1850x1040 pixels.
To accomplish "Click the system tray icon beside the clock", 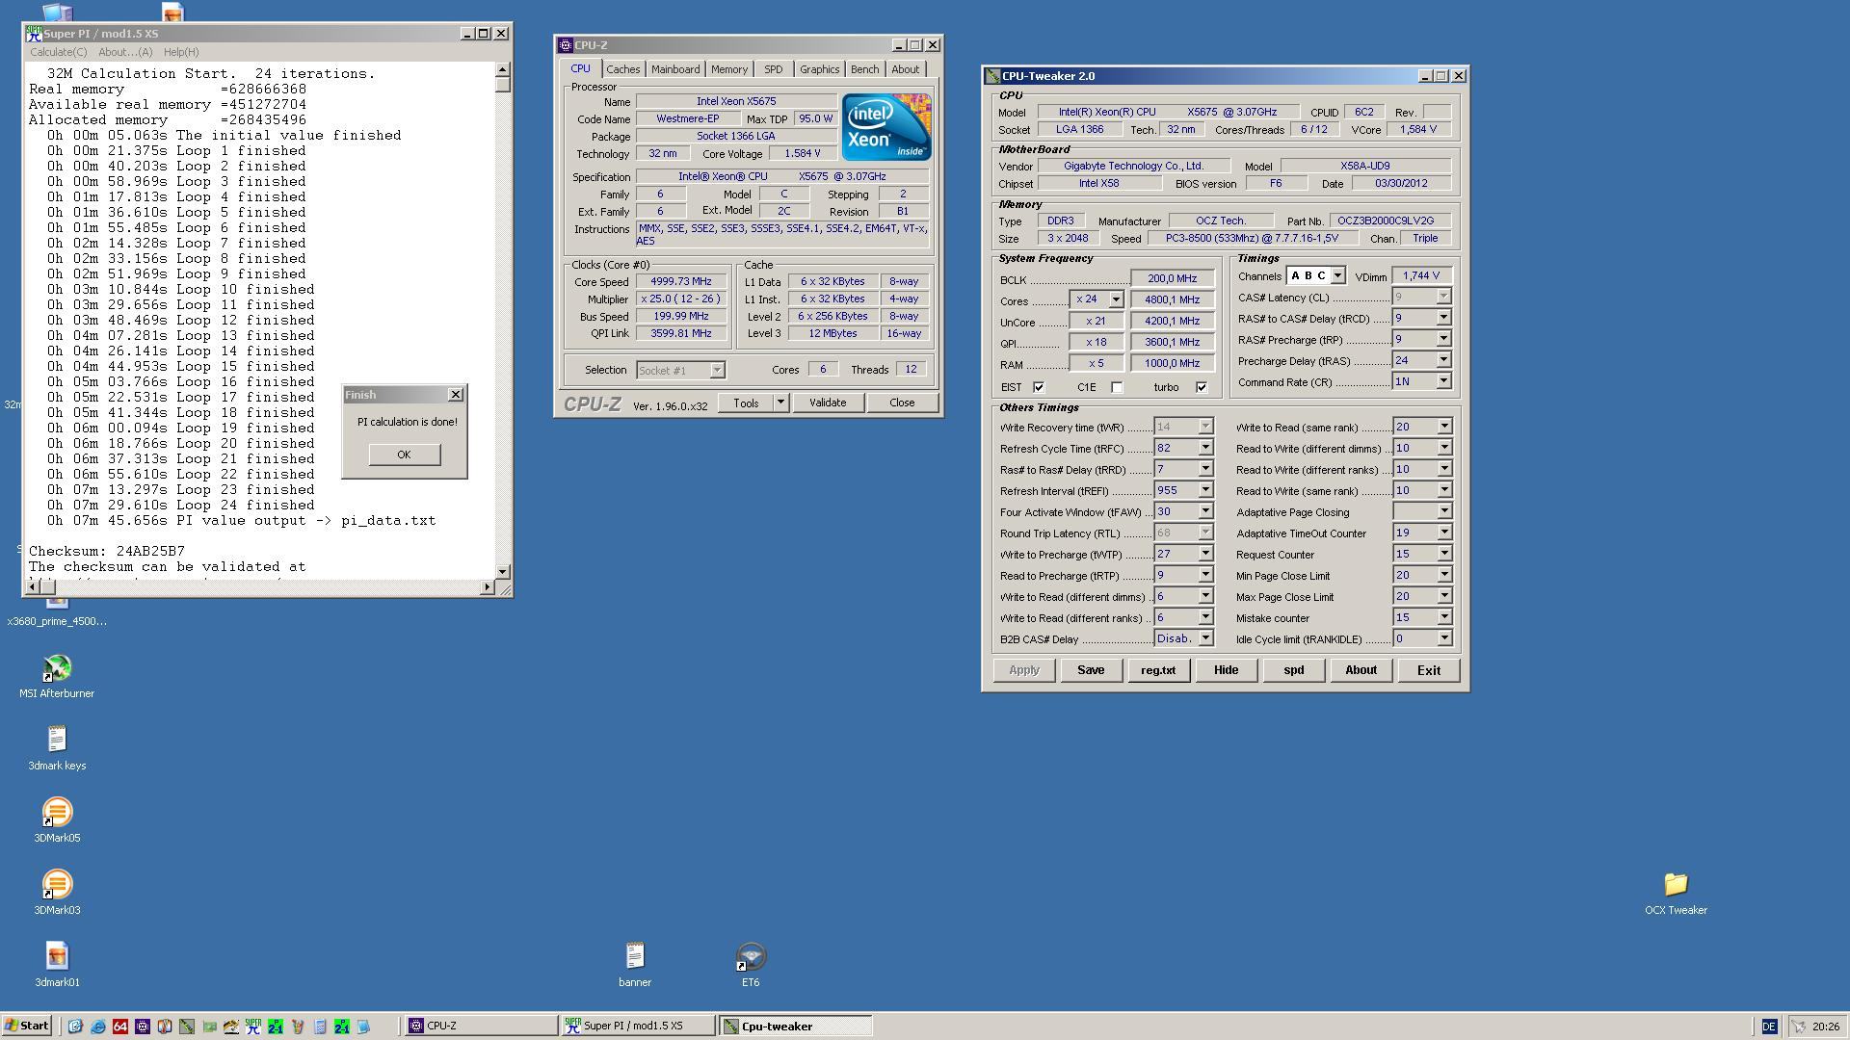I will click(x=1798, y=1027).
